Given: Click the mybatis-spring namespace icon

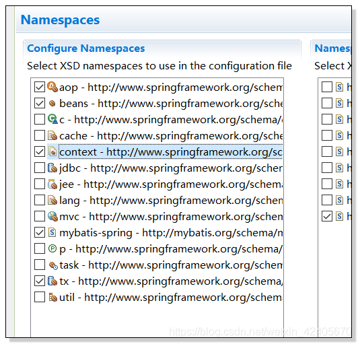Looking at the screenshot, I should coord(52,233).
